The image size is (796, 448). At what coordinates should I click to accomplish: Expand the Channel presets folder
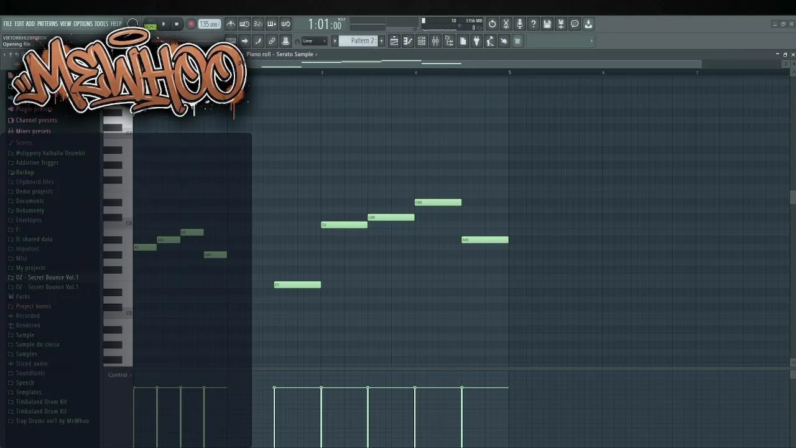(x=36, y=120)
